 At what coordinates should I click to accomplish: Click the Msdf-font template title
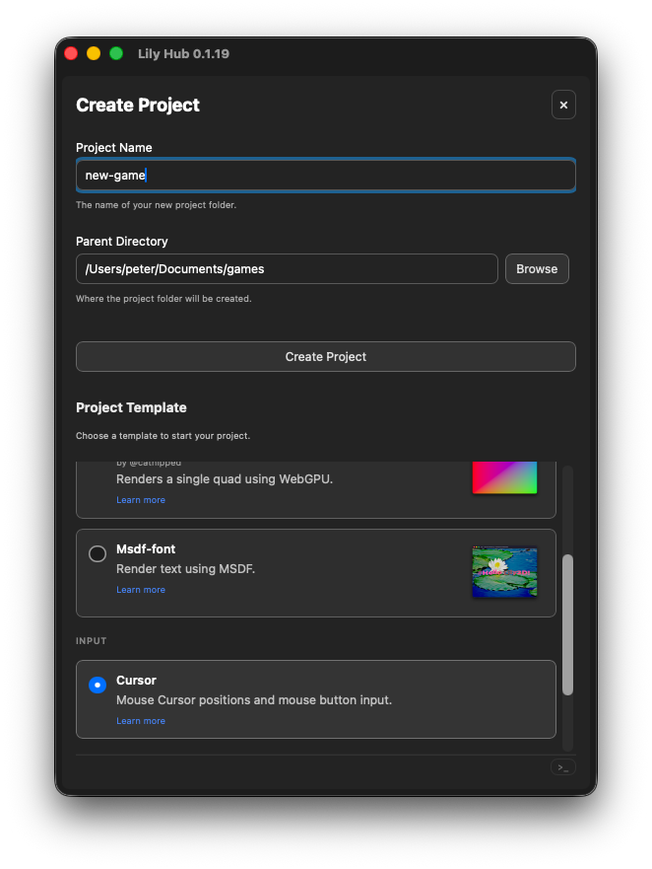pos(146,549)
